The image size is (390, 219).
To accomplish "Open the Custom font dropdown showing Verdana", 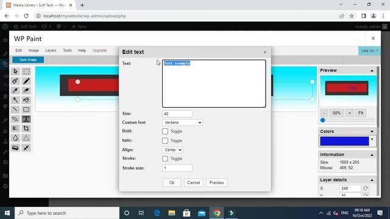I will [182, 123].
